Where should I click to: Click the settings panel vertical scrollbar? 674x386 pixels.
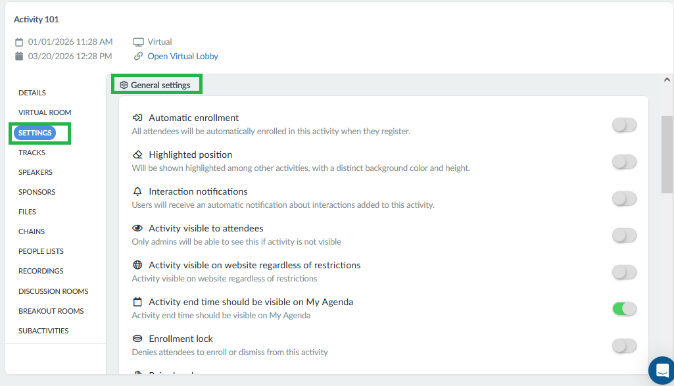pyautogui.click(x=667, y=155)
